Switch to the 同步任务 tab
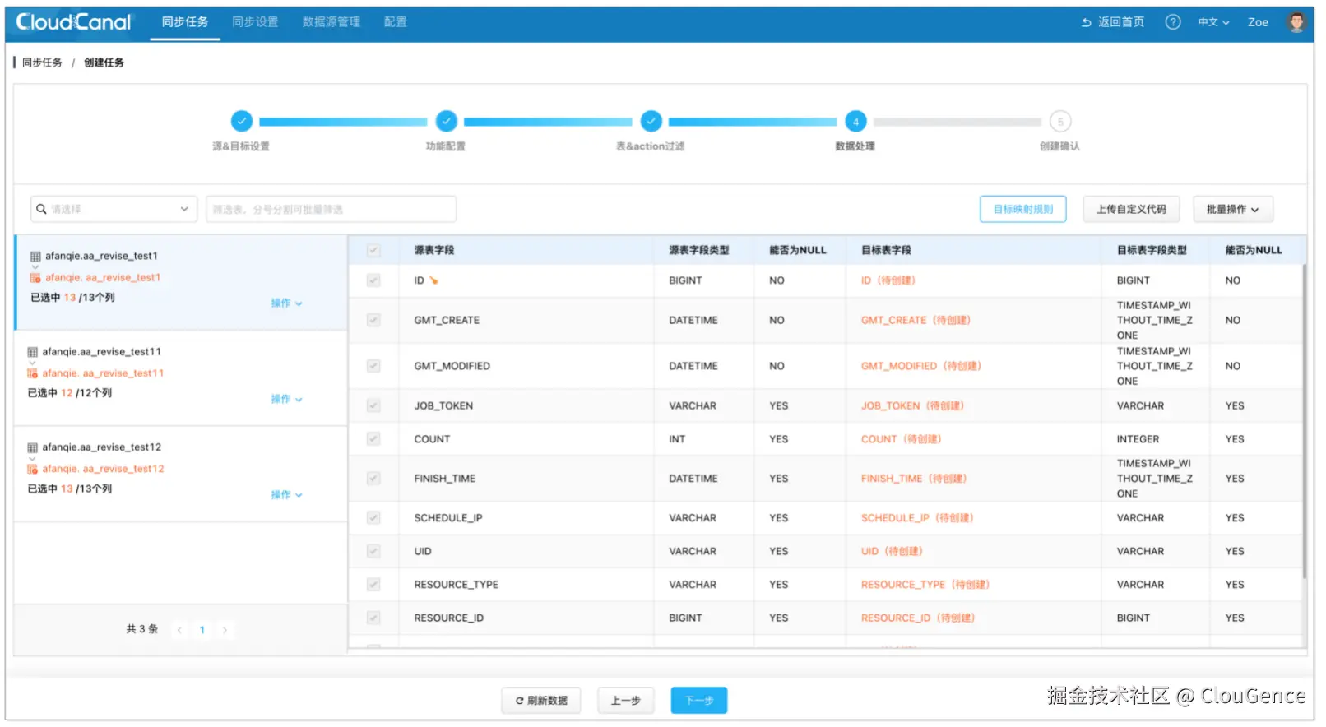Screen dimensions: 1326x727 point(185,22)
